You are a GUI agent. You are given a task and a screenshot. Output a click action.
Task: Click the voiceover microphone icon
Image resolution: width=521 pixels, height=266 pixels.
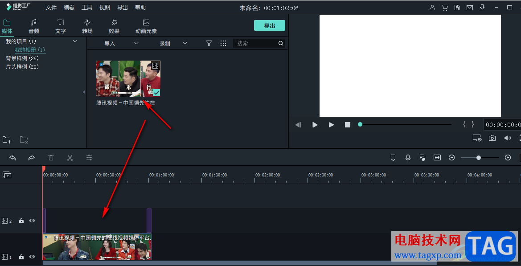coord(408,158)
